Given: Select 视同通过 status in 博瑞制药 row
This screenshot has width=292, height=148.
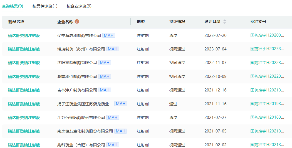Looking at the screenshot, I should click(177, 49).
